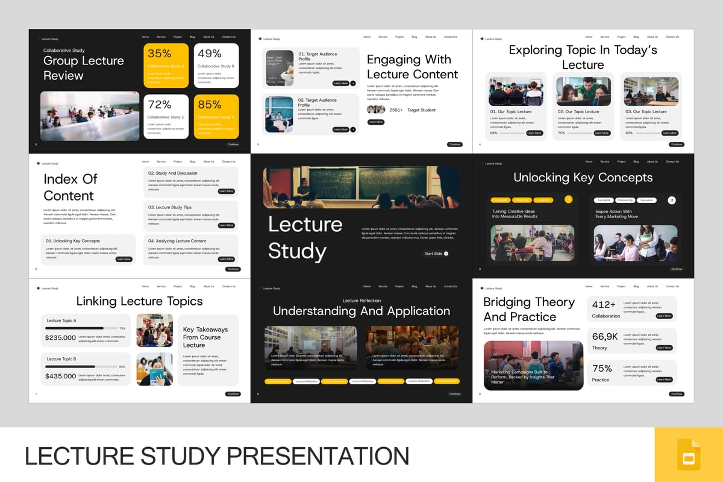Click the yellow arrow icon on Turning Creative Ideas card
Screen dimensions: 723x482
[568, 199]
